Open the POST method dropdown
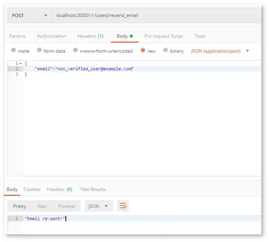Screen dimensions: 269x242 [x=30, y=15]
